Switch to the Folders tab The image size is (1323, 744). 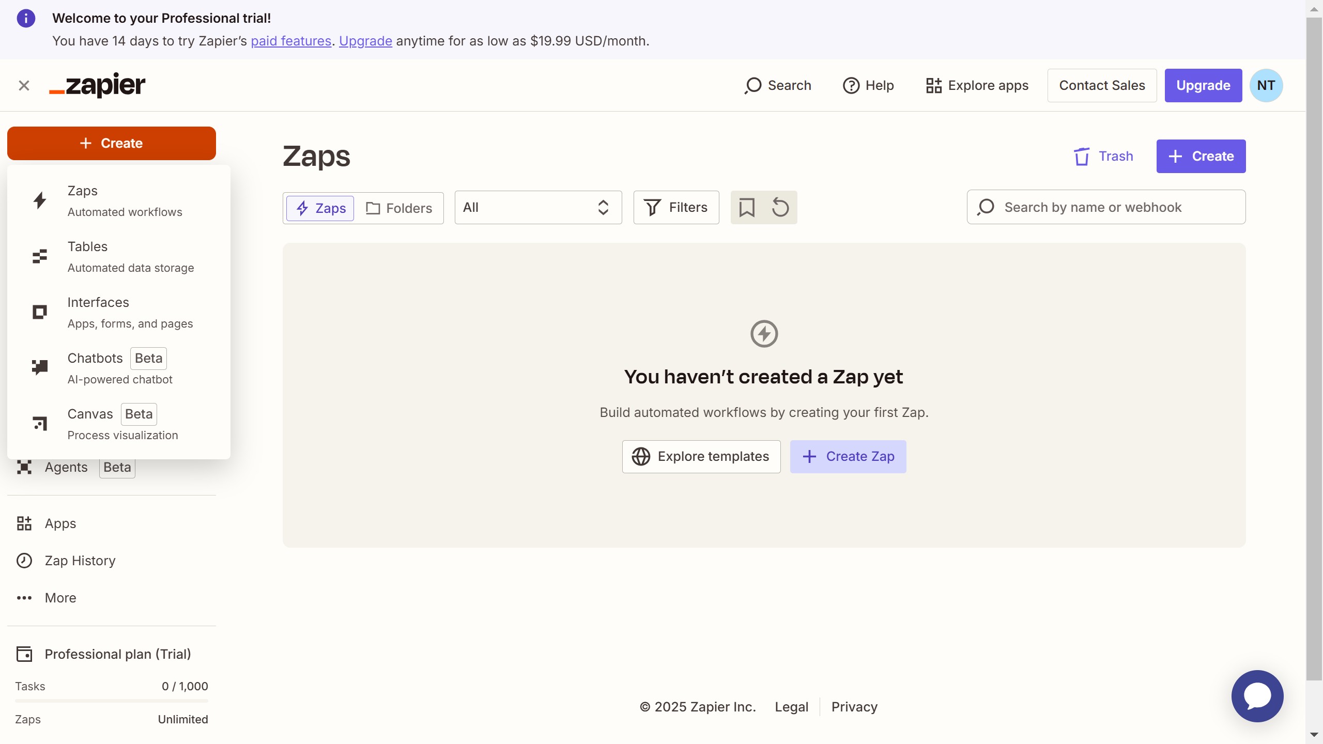tap(398, 208)
